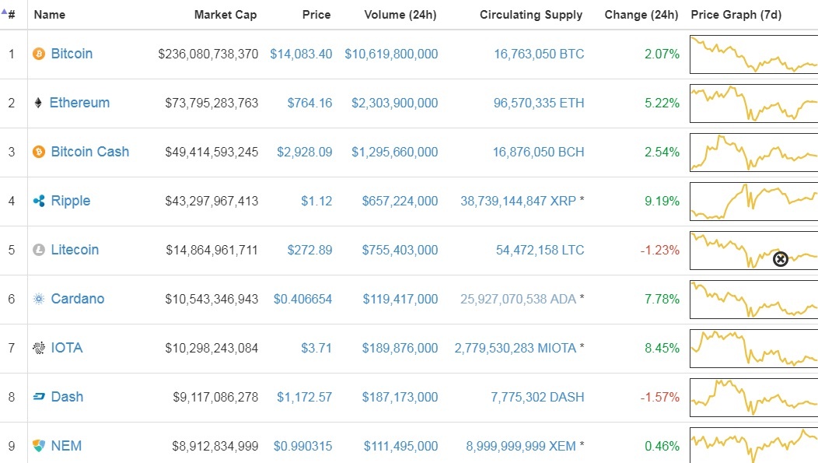
Task: Click the Ethereum diamond logo icon
Action: (38, 103)
